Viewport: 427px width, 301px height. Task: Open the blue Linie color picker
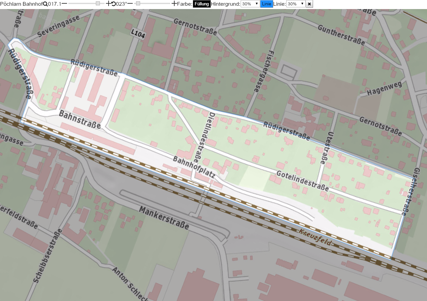coord(266,4)
